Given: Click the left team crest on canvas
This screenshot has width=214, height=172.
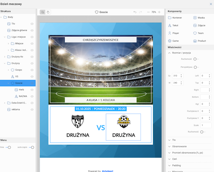Looking at the screenshot, I should pos(78,121).
